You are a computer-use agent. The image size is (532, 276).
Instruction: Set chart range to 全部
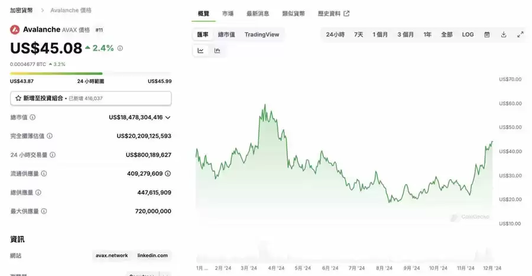[447, 35]
